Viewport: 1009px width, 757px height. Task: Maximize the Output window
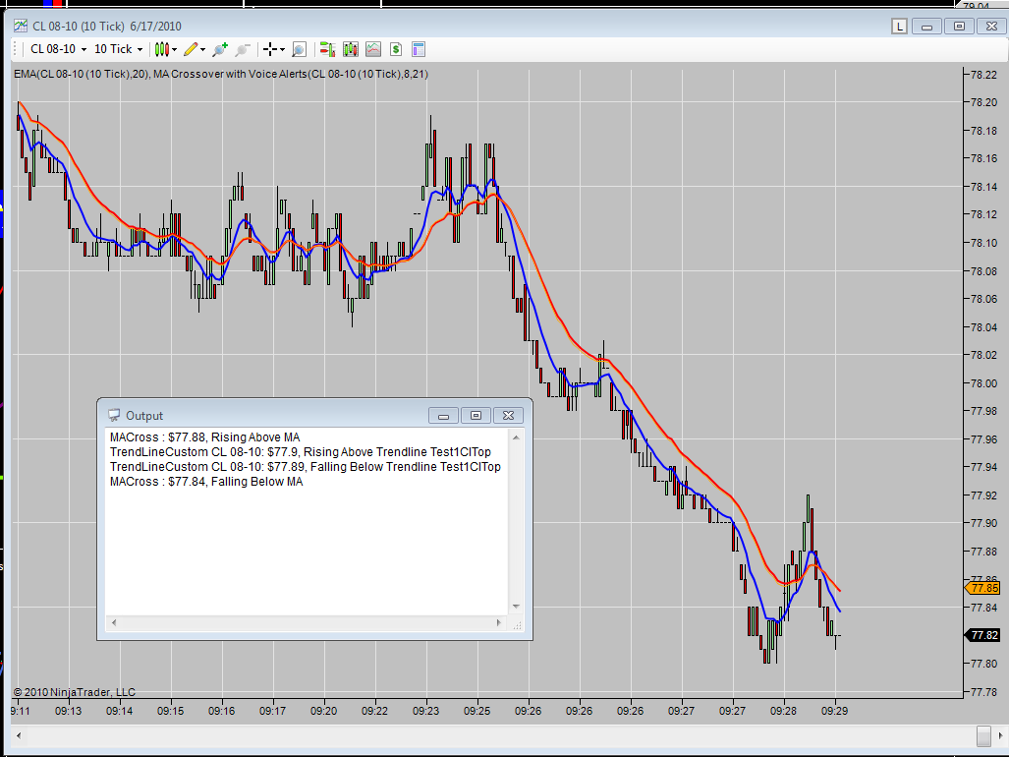coord(476,416)
